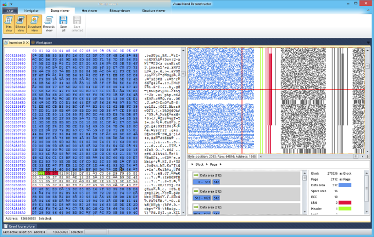Click the '512 - 1023' range button
The height and width of the screenshot is (237, 374).
(202, 198)
